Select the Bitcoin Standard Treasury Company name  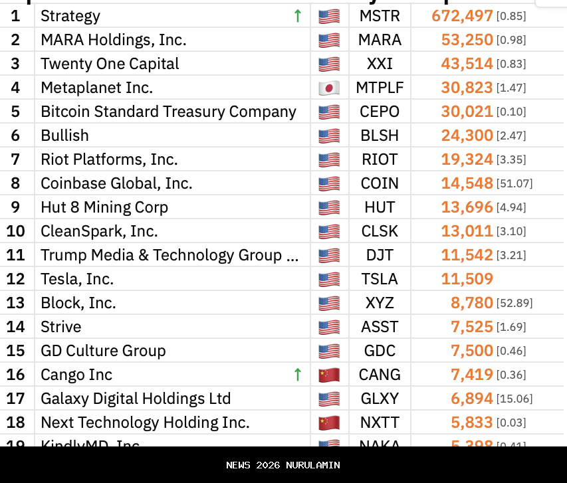(168, 112)
